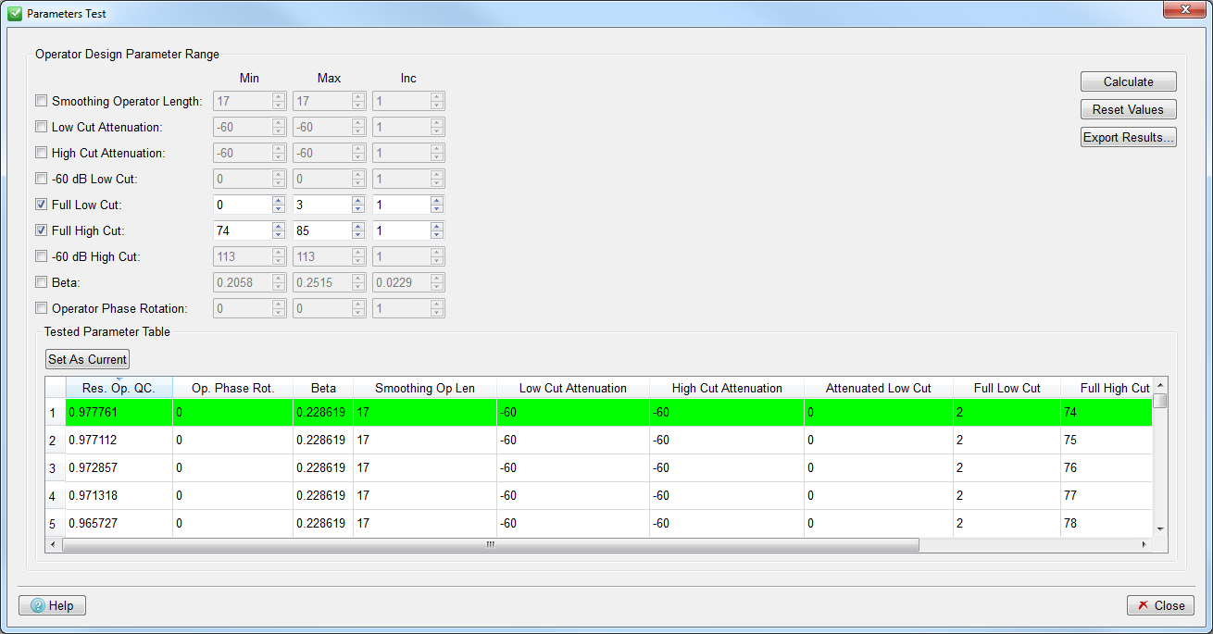The width and height of the screenshot is (1213, 634).
Task: Uncheck Full High Cut checkbox
Action: click(x=41, y=230)
